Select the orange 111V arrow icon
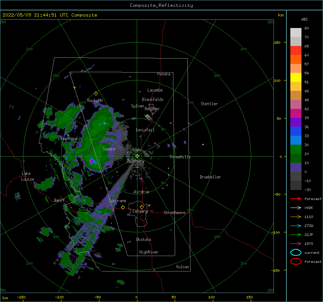This screenshot has width=323, height=302. tap(296, 217)
